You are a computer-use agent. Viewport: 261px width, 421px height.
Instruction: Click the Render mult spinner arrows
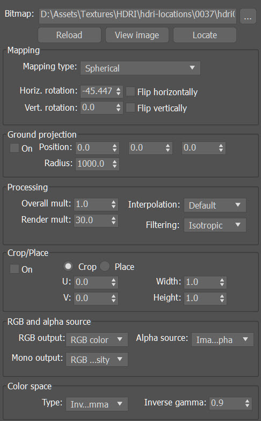[x=113, y=220]
